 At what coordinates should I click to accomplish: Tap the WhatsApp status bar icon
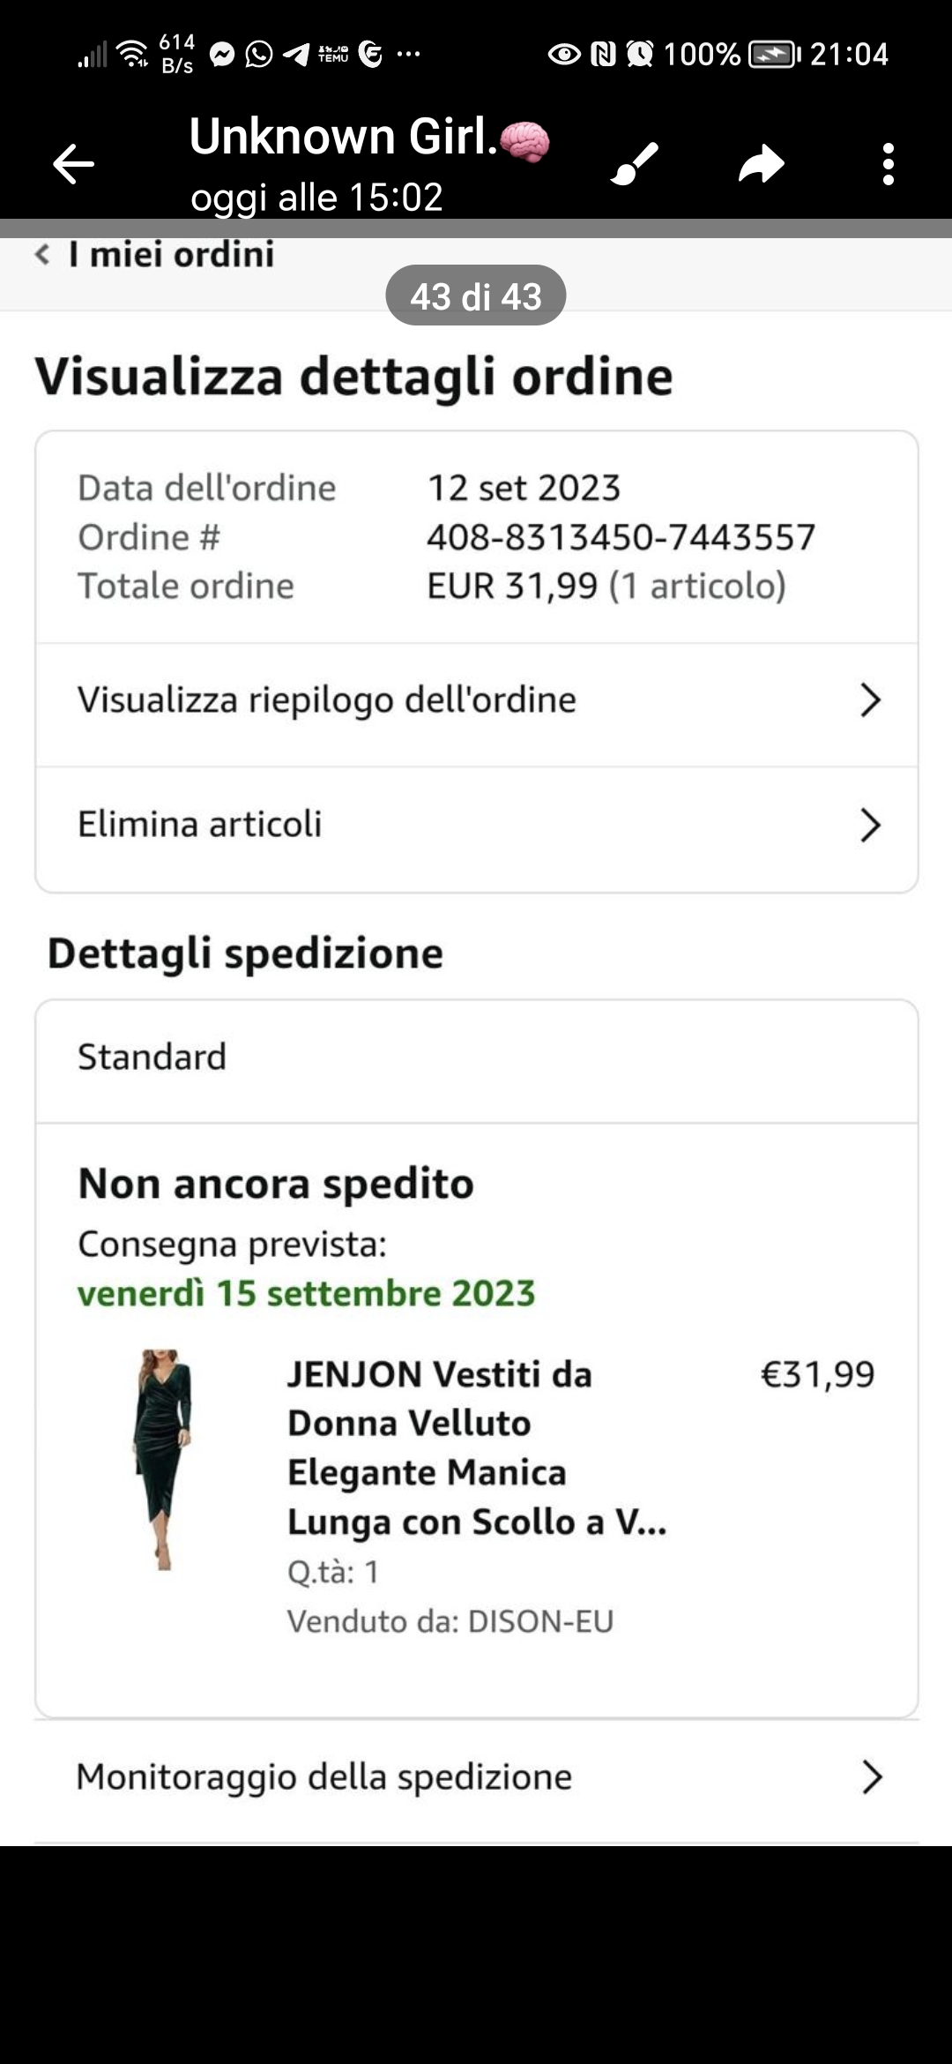click(x=259, y=55)
